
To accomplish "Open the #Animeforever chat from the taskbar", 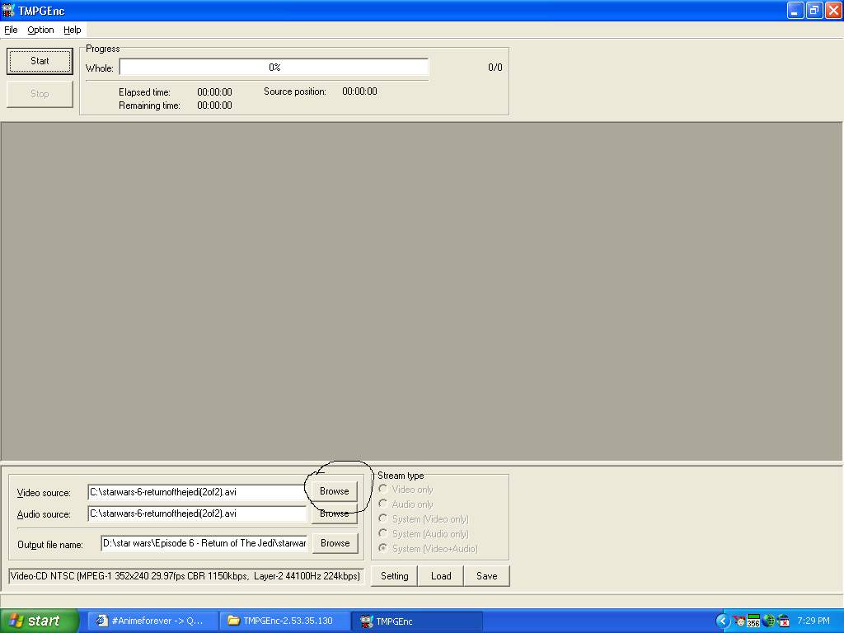I will click(x=152, y=621).
